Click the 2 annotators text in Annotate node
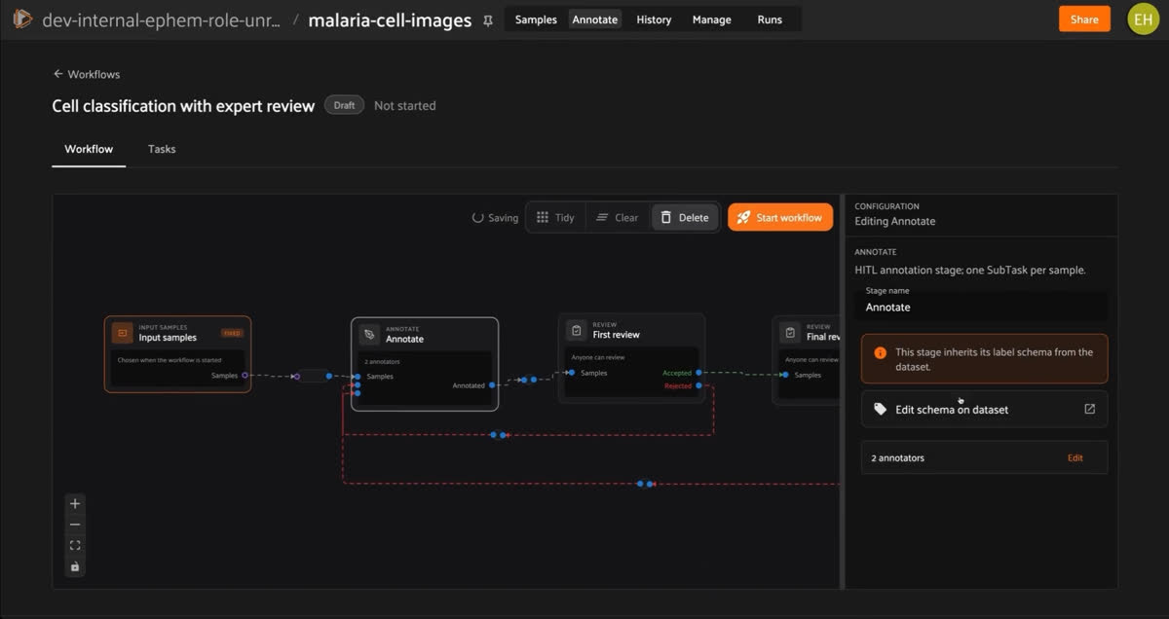Image resolution: width=1169 pixels, height=619 pixels. tap(382, 361)
